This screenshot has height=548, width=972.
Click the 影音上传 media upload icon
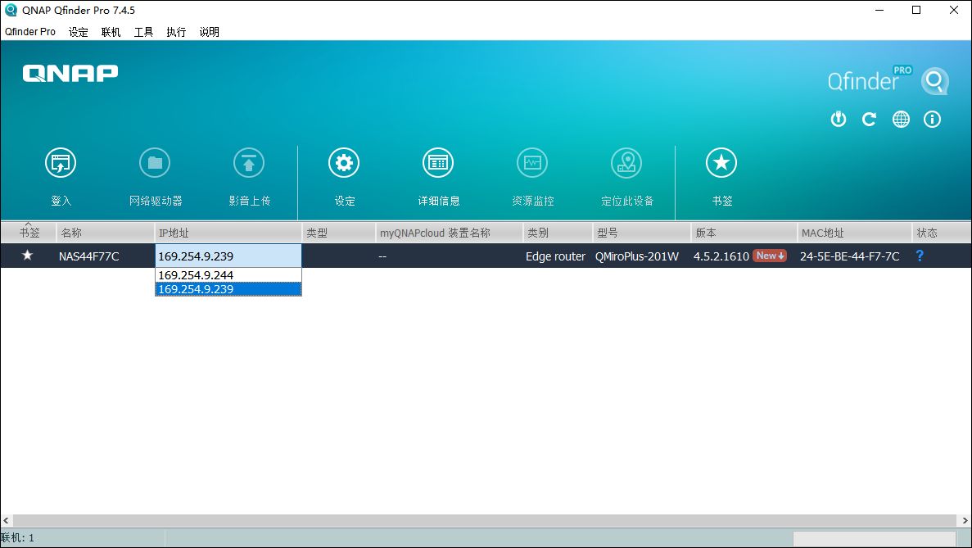pyautogui.click(x=249, y=163)
